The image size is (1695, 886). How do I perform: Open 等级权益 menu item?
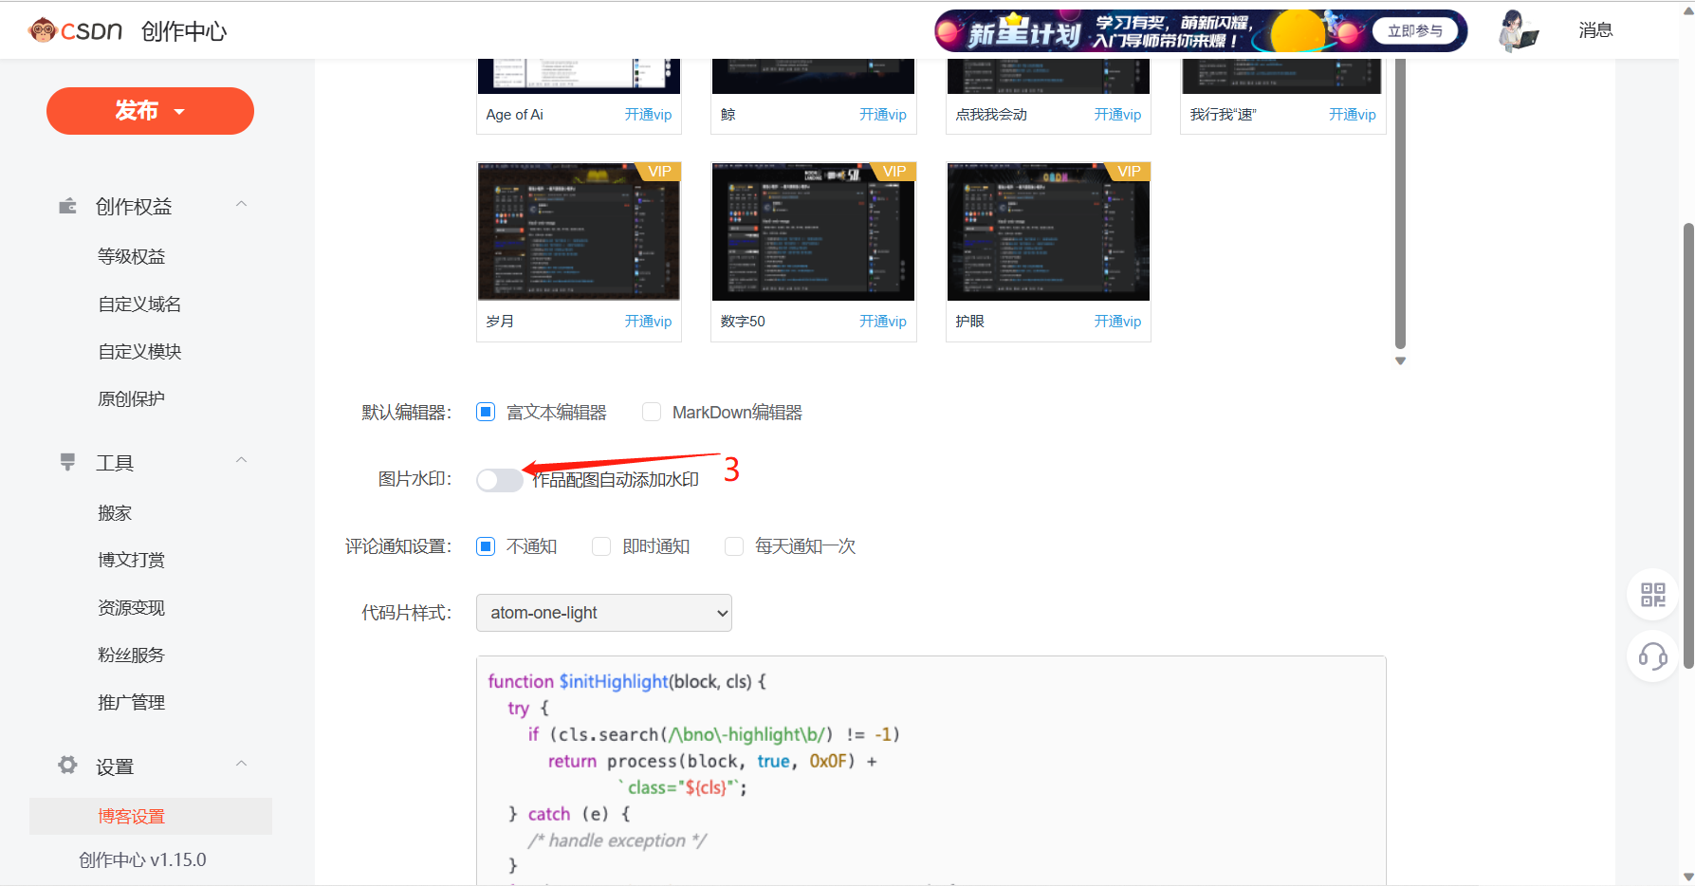pyautogui.click(x=132, y=256)
